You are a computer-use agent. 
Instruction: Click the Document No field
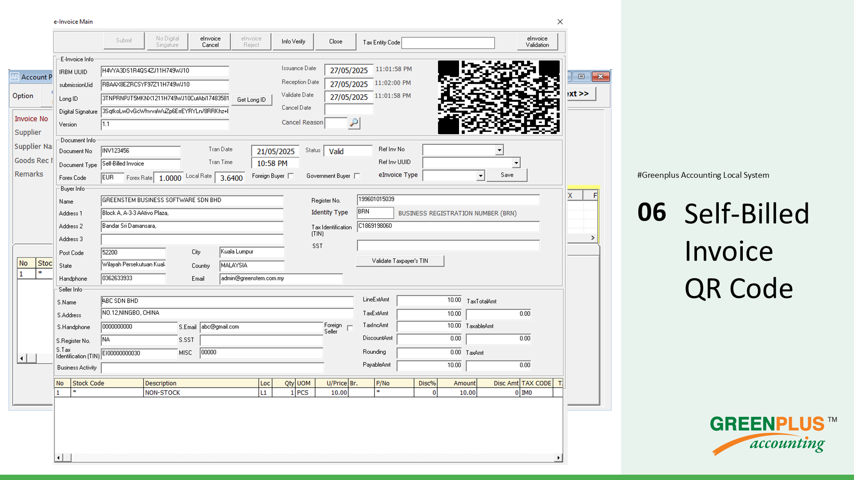coord(141,152)
